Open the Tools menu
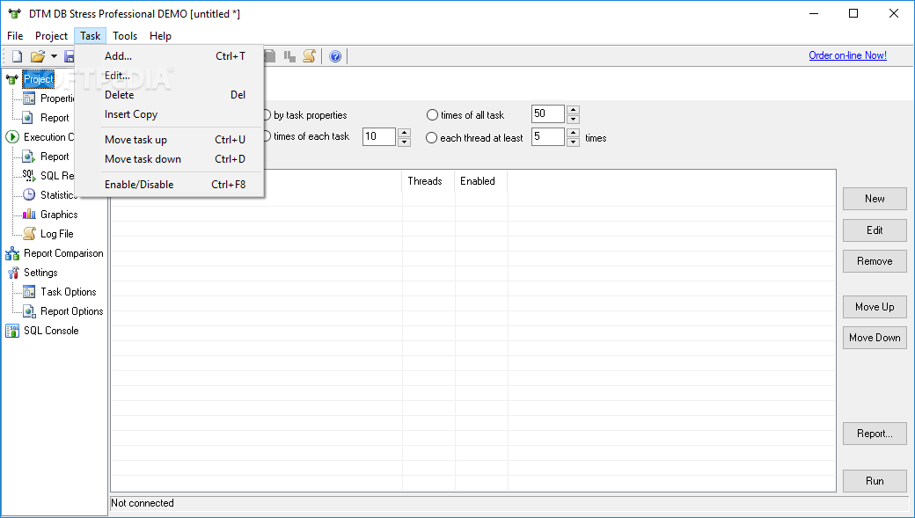The width and height of the screenshot is (915, 518). [x=125, y=35]
